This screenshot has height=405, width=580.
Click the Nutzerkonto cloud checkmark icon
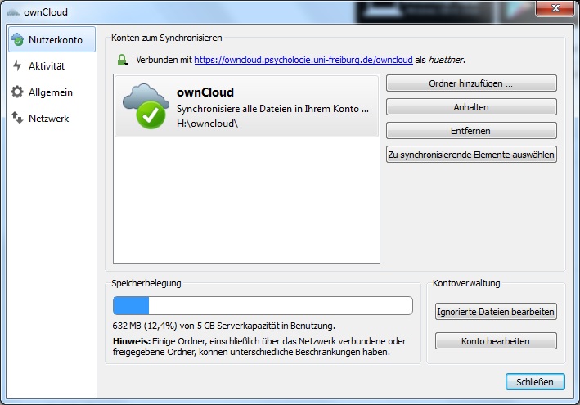[x=17, y=39]
